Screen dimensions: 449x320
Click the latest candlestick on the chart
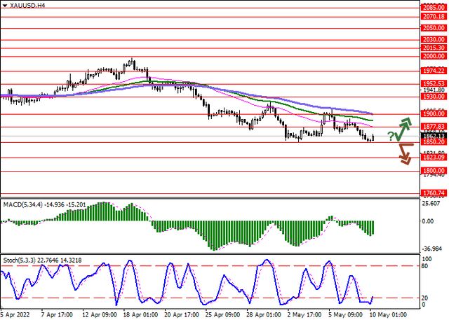point(373,137)
